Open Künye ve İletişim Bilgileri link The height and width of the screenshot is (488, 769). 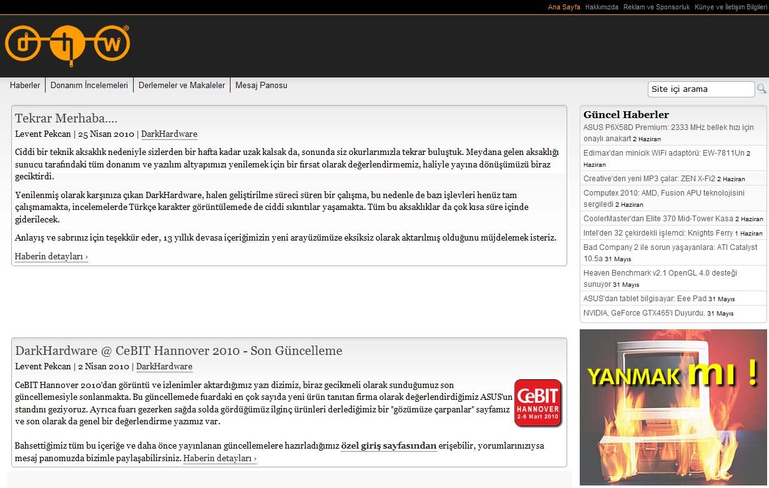pos(730,7)
